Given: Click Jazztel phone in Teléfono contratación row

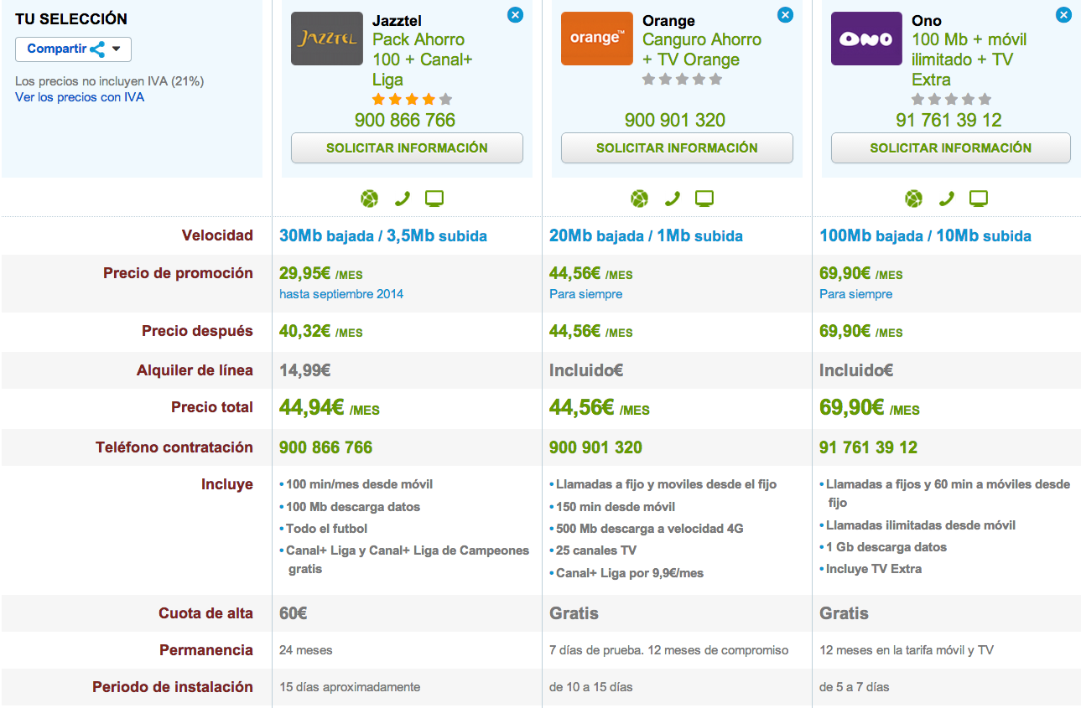Looking at the screenshot, I should point(325,447).
